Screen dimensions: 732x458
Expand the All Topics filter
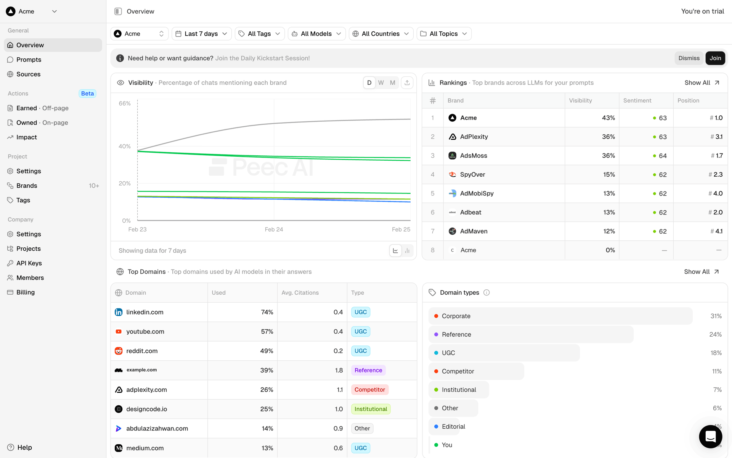444,34
